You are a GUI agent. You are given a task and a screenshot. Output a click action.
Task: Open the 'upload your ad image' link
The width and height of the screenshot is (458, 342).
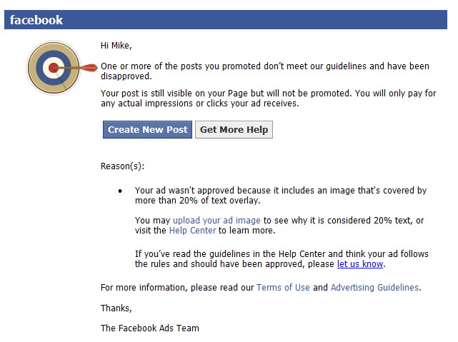217,221
